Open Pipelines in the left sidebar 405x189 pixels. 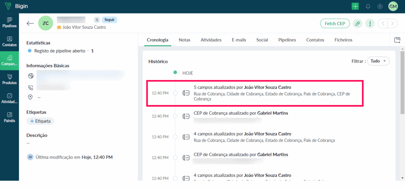coord(9,22)
